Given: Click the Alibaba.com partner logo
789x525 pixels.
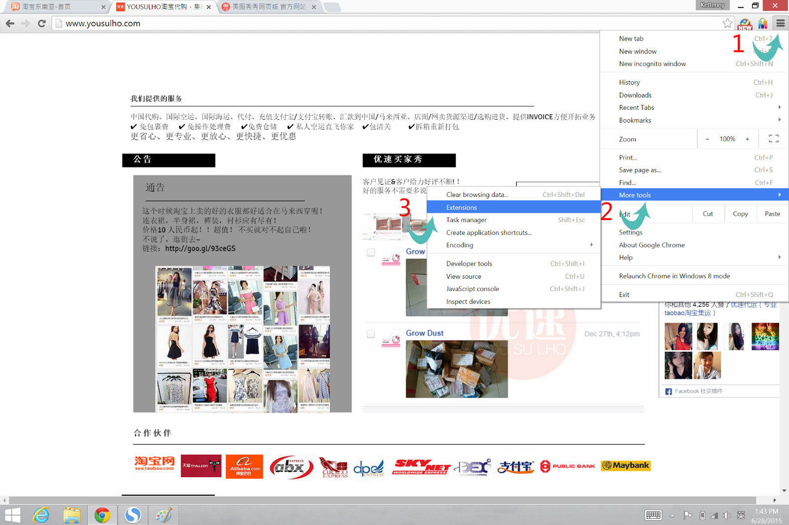Looking at the screenshot, I should point(245,466).
